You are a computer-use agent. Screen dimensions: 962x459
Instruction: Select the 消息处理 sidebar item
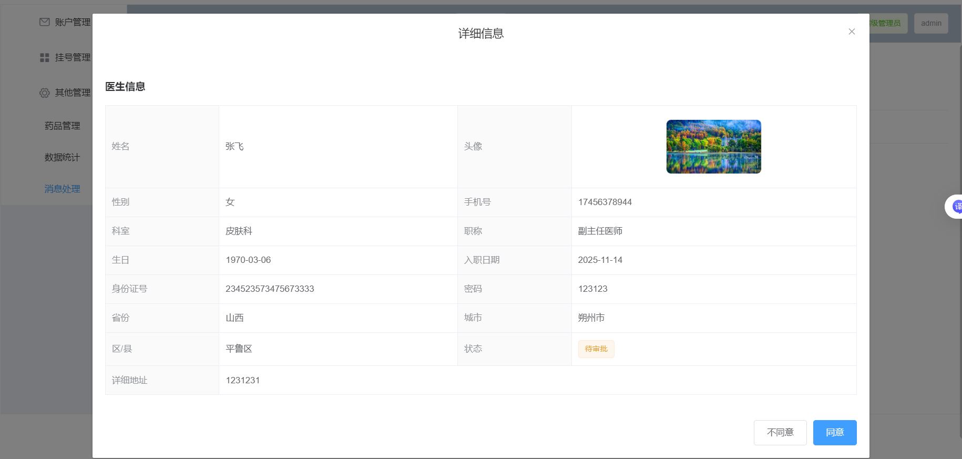(62, 189)
